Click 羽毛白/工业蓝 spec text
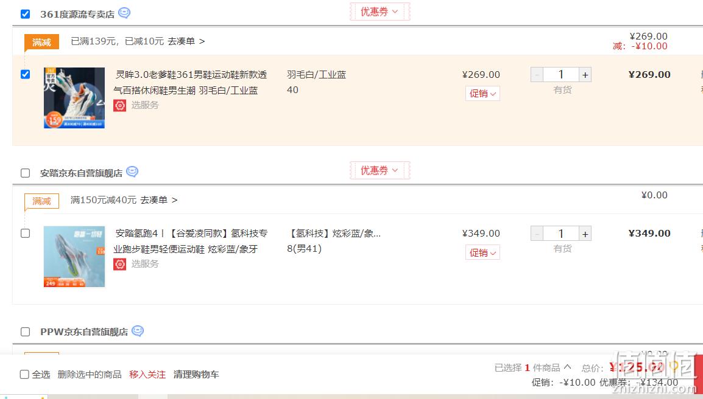 click(x=317, y=75)
